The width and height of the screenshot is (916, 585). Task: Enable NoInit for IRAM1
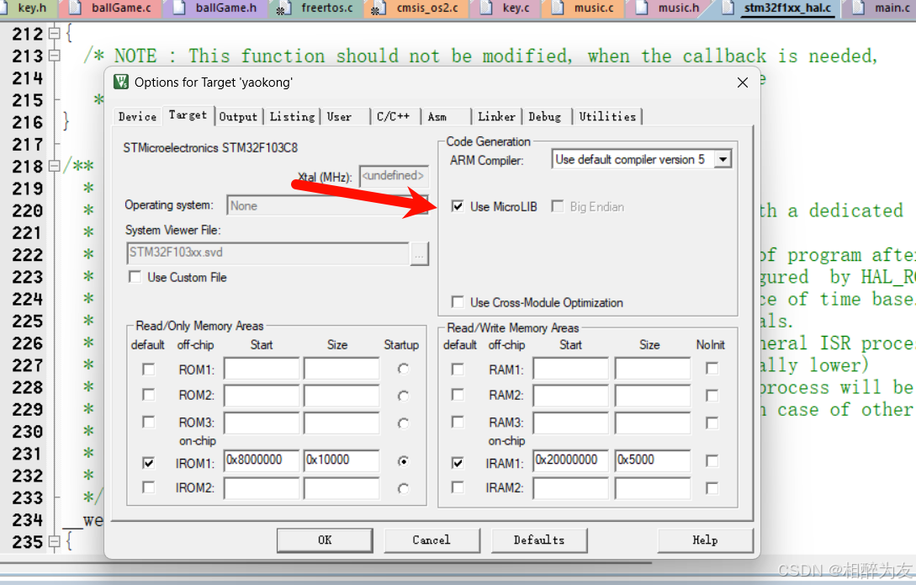(712, 461)
